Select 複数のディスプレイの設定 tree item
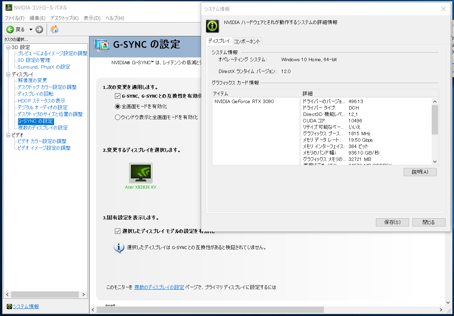This screenshot has height=316, width=454. 43,128
